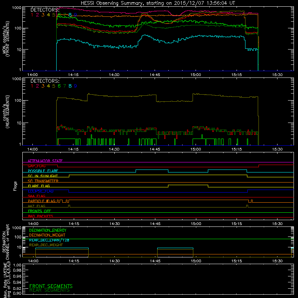Click the ECLIPSE_FLAG label

click(41, 191)
